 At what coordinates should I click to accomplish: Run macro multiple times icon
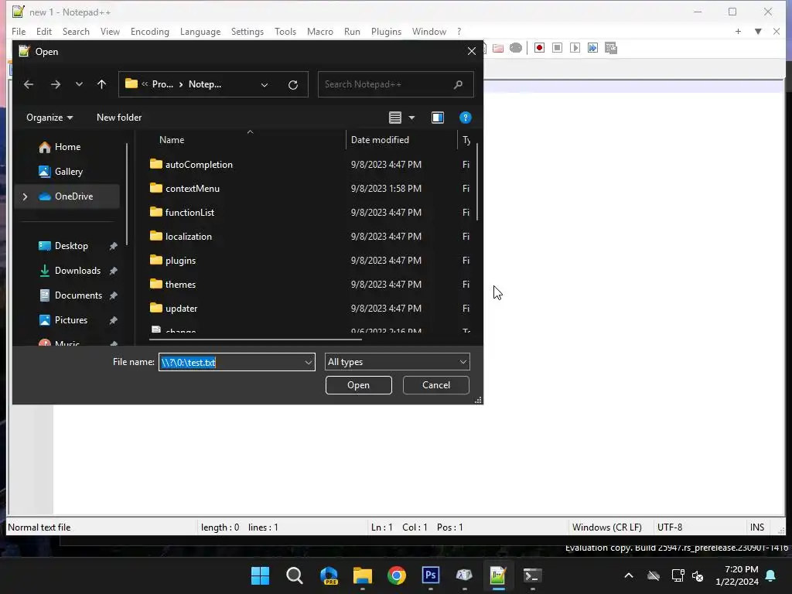(x=592, y=48)
